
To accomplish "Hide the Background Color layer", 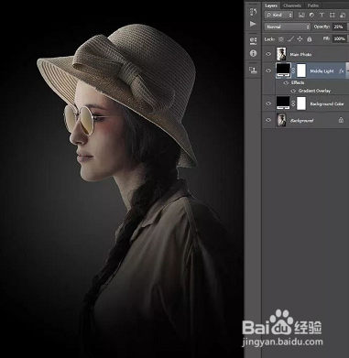I will point(268,103).
